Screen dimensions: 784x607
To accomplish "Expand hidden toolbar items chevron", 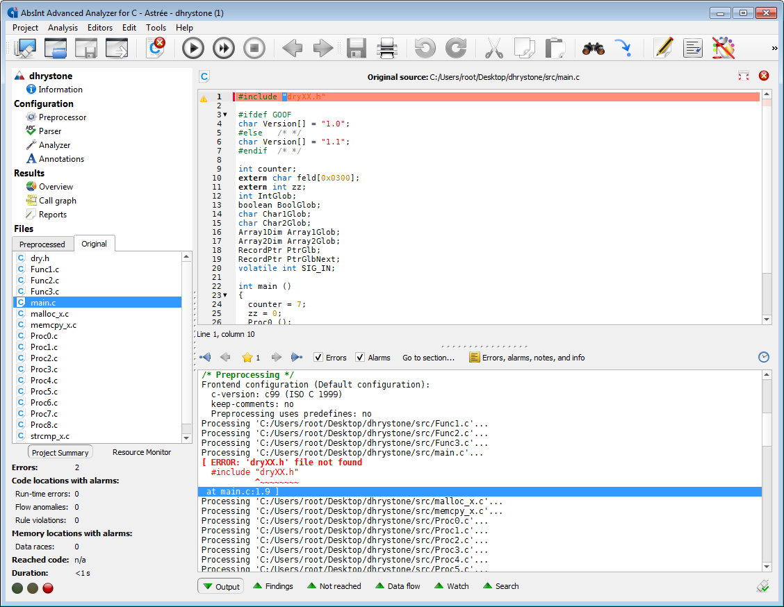I will pos(774,49).
